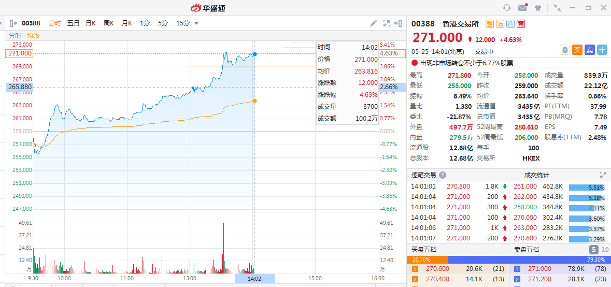Show 5-level order book depth
This screenshot has height=287, width=611.
(x=593, y=250)
